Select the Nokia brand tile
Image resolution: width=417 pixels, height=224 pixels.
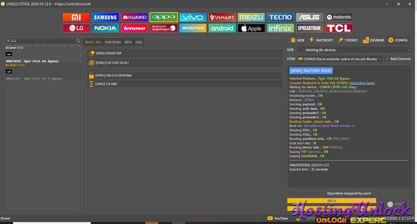(105, 28)
